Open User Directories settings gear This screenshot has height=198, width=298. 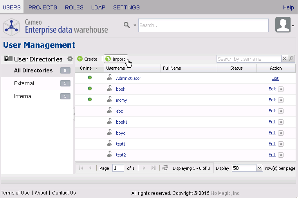[70, 59]
